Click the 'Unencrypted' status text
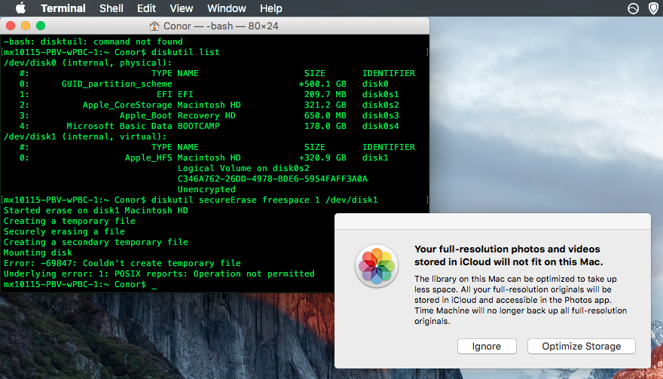 click(206, 190)
